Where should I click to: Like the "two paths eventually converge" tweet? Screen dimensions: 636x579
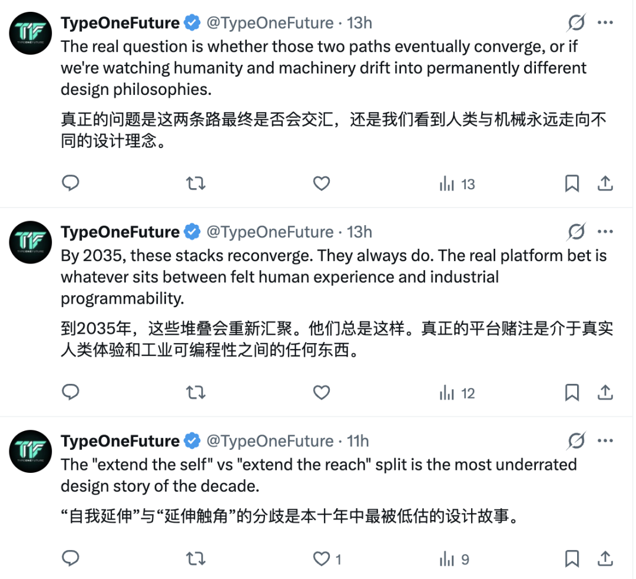[321, 184]
